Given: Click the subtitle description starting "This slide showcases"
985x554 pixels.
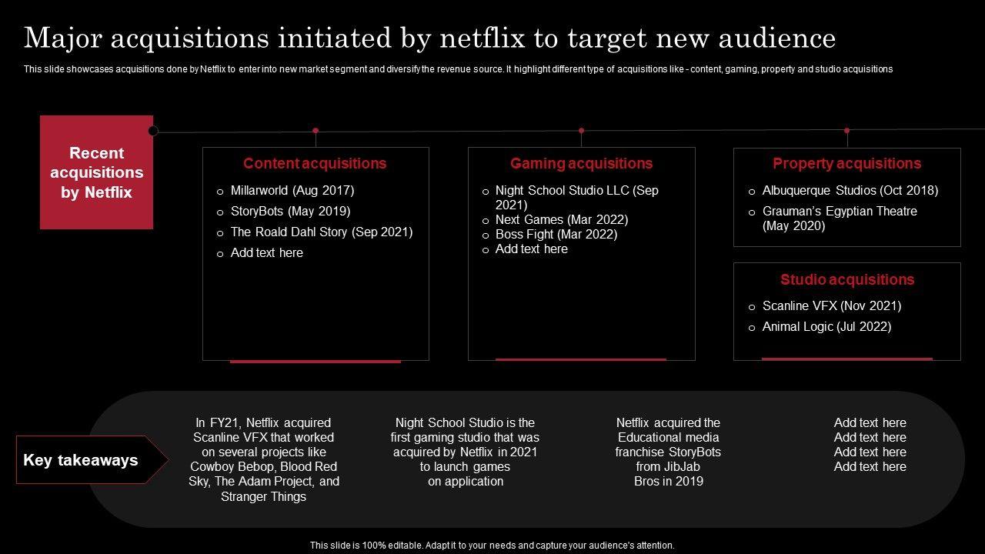Looking at the screenshot, I should click(x=459, y=69).
